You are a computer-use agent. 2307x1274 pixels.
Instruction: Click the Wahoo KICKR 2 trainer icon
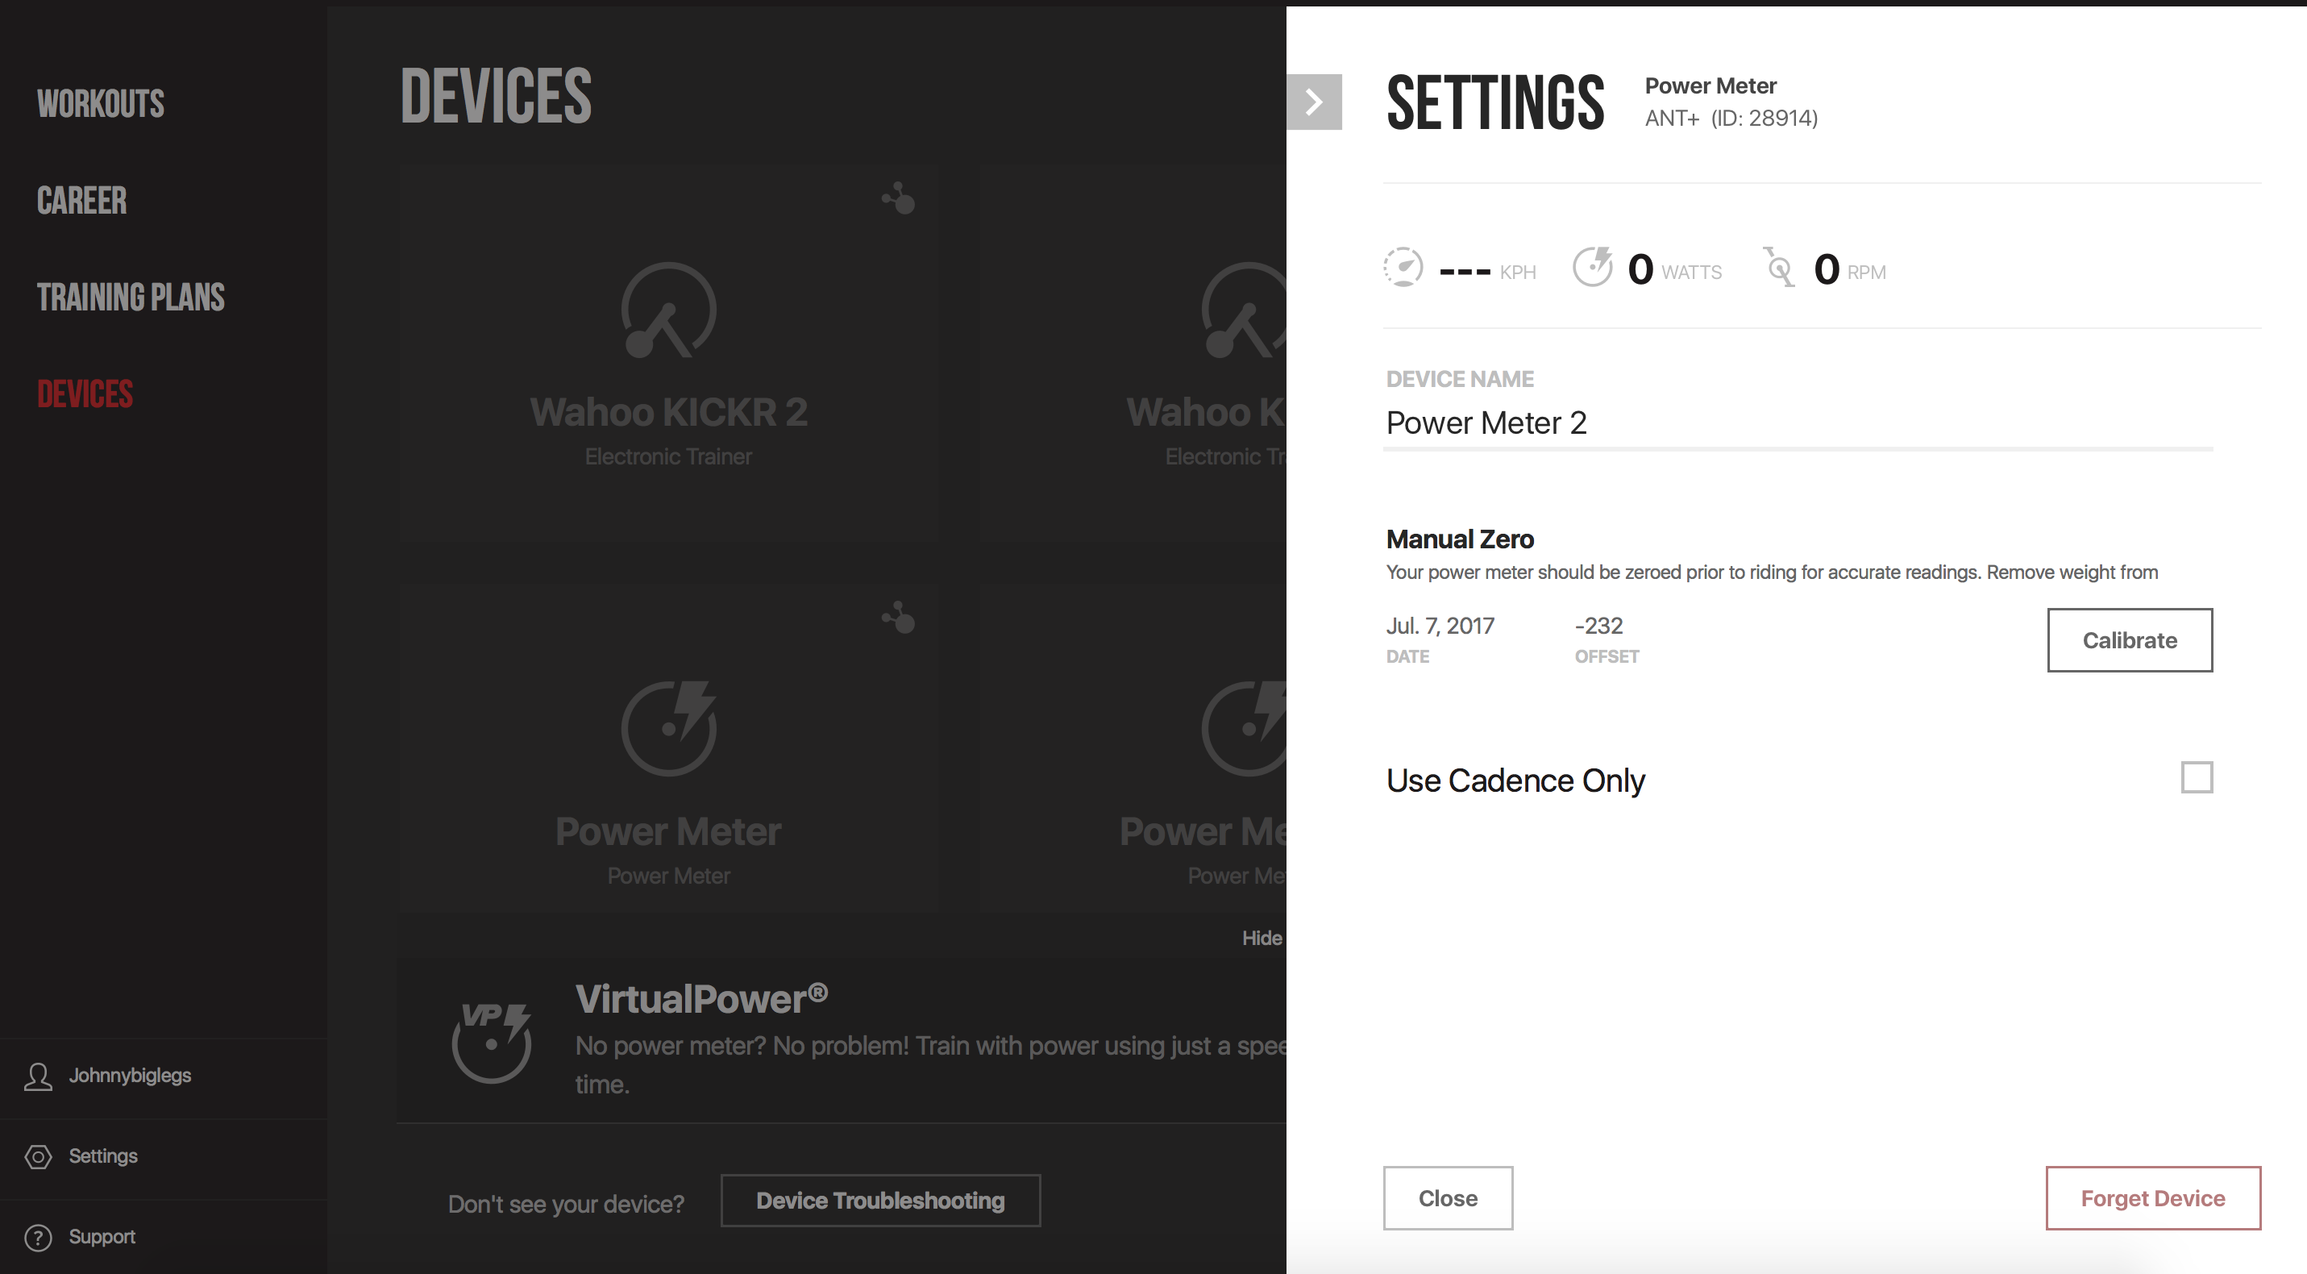pos(669,310)
